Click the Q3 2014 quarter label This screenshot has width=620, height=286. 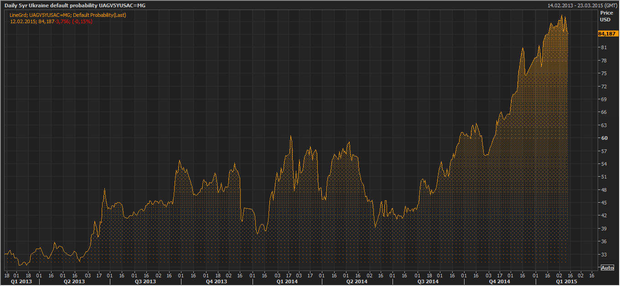pos(428,281)
